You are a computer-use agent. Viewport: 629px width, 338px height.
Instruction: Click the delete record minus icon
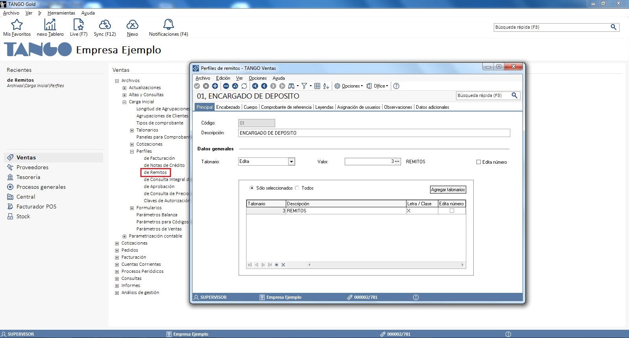click(226, 86)
